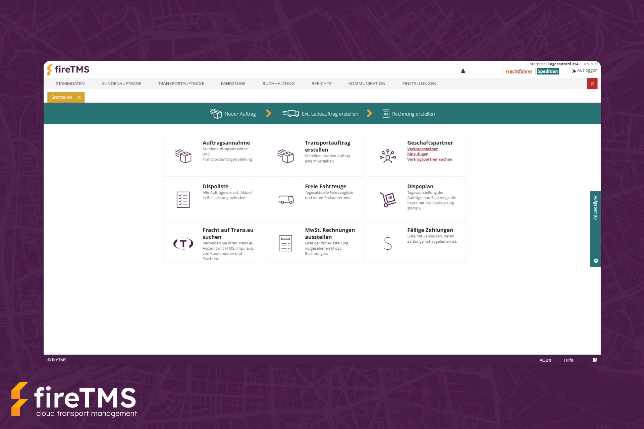
Task: Open the STAMMDATEN menu
Action: 70,84
